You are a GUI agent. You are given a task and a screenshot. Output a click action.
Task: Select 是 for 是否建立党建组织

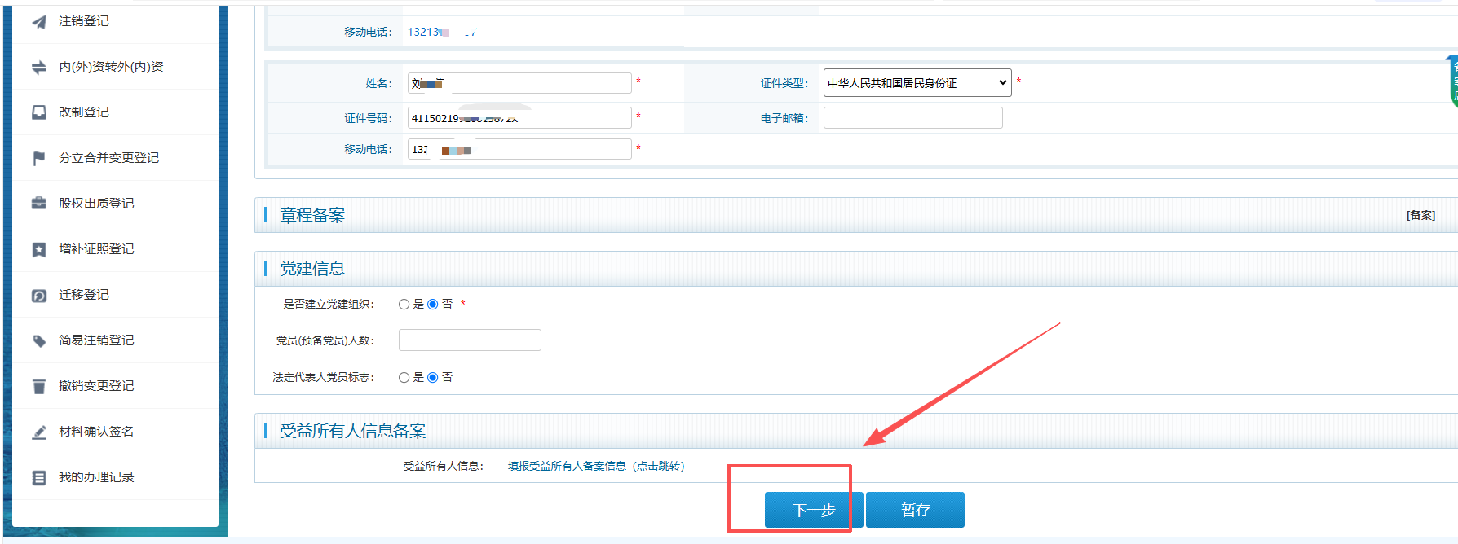[x=404, y=305]
